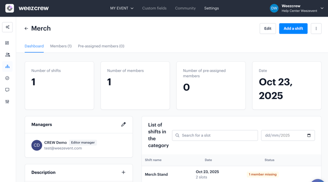Click the Number of shifts card

coord(60,86)
